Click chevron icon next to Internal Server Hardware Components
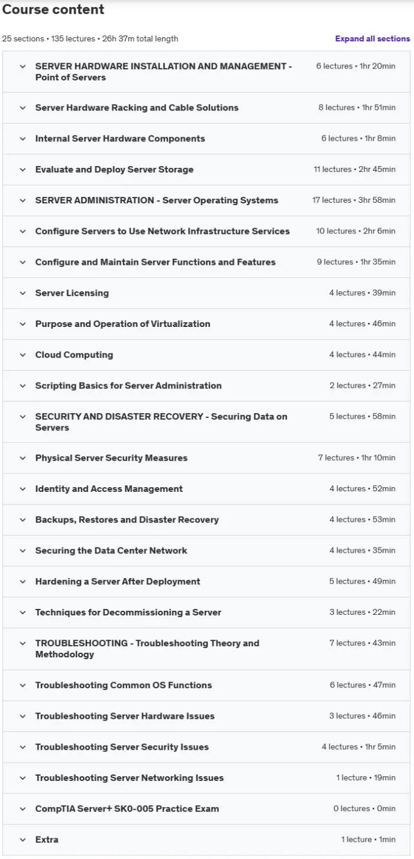The image size is (414, 859). pyautogui.click(x=23, y=139)
